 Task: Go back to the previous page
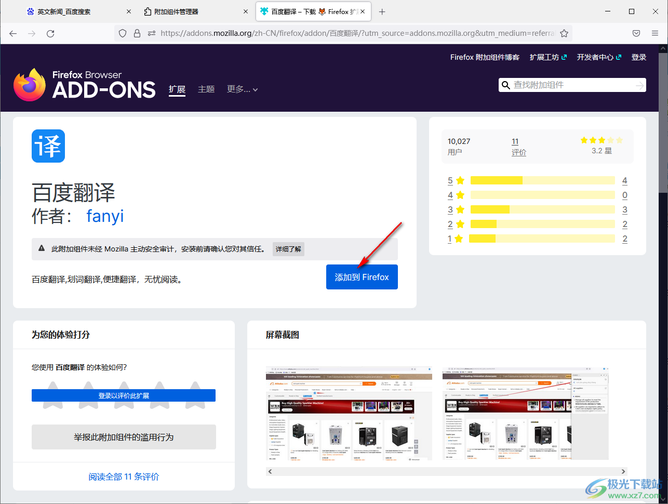(x=13, y=33)
